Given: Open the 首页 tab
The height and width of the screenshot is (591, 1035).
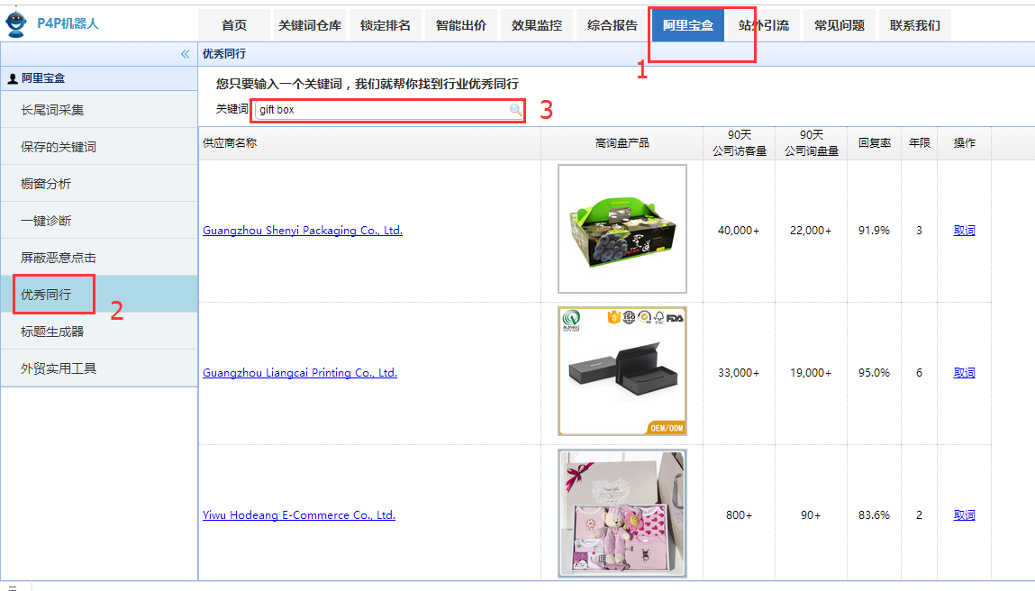Looking at the screenshot, I should tap(234, 25).
